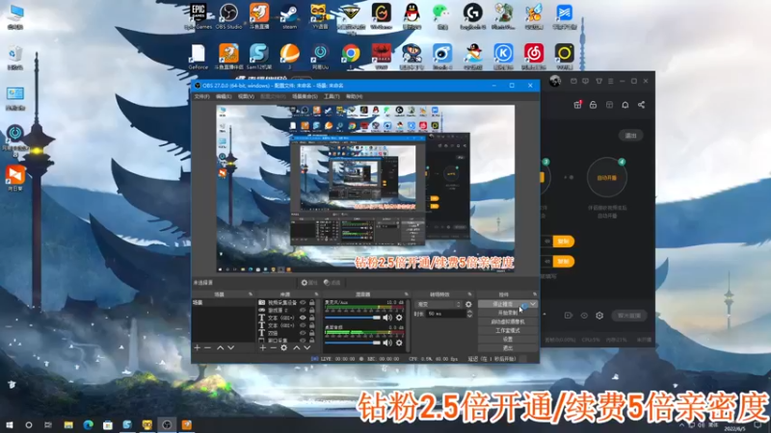Open the Recycle Bin desktop icon
The width and height of the screenshot is (771, 433).
click(15, 57)
